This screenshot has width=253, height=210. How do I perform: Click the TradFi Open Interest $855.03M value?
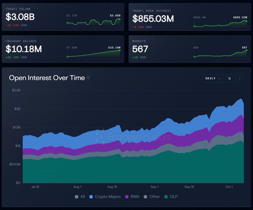[x=153, y=19]
